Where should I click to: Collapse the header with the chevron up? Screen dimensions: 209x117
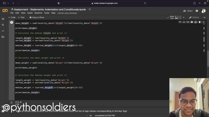pos(204,17)
